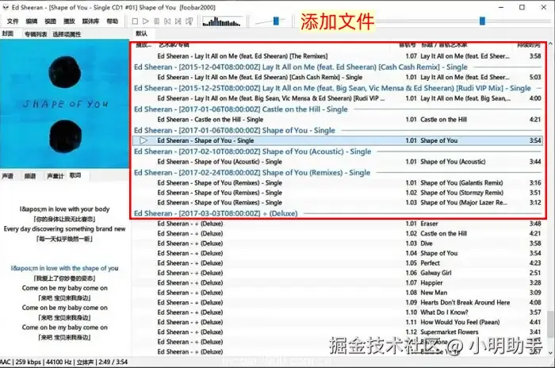Sort by the 音轨号 column header
555x368 pixels.
pyautogui.click(x=408, y=45)
